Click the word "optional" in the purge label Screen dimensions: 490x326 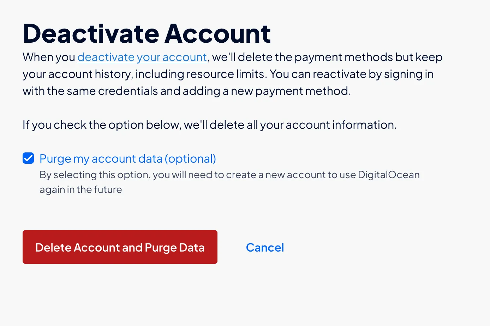click(191, 159)
